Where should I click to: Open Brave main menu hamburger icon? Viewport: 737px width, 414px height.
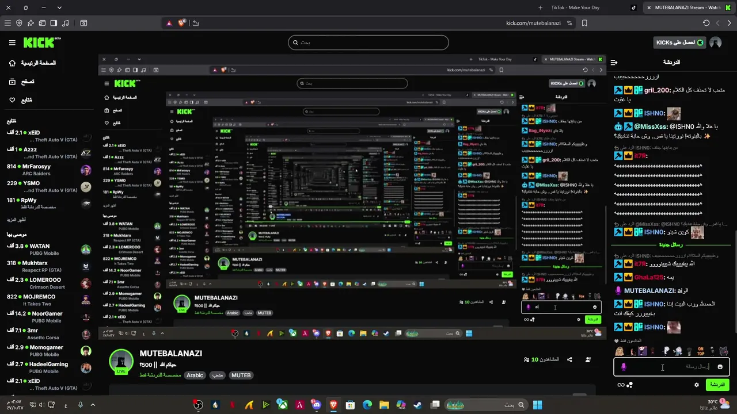pyautogui.click(x=7, y=23)
